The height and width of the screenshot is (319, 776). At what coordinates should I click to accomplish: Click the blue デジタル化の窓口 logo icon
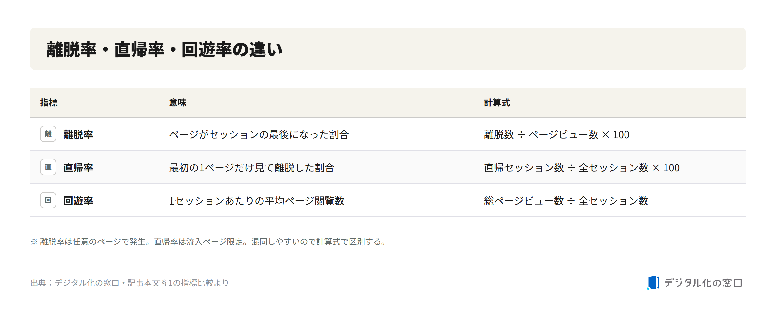[653, 283]
